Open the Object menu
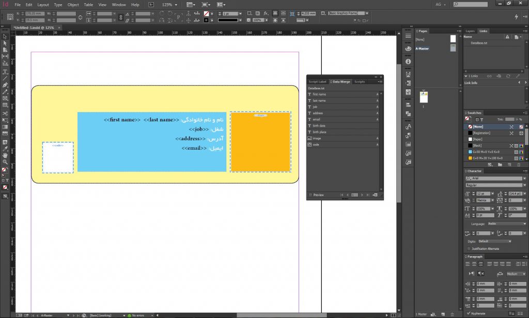The image size is (529, 318). [73, 5]
